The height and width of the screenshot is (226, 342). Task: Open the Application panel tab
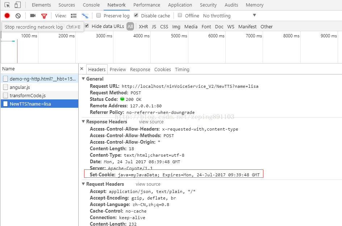pyautogui.click(x=180, y=5)
